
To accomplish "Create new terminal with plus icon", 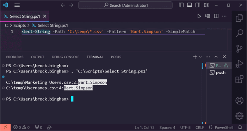I will 195,57.
